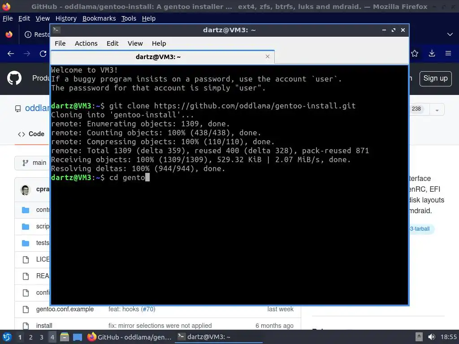Switch to workspace 4
This screenshot has height=344, width=459.
pyautogui.click(x=52, y=337)
